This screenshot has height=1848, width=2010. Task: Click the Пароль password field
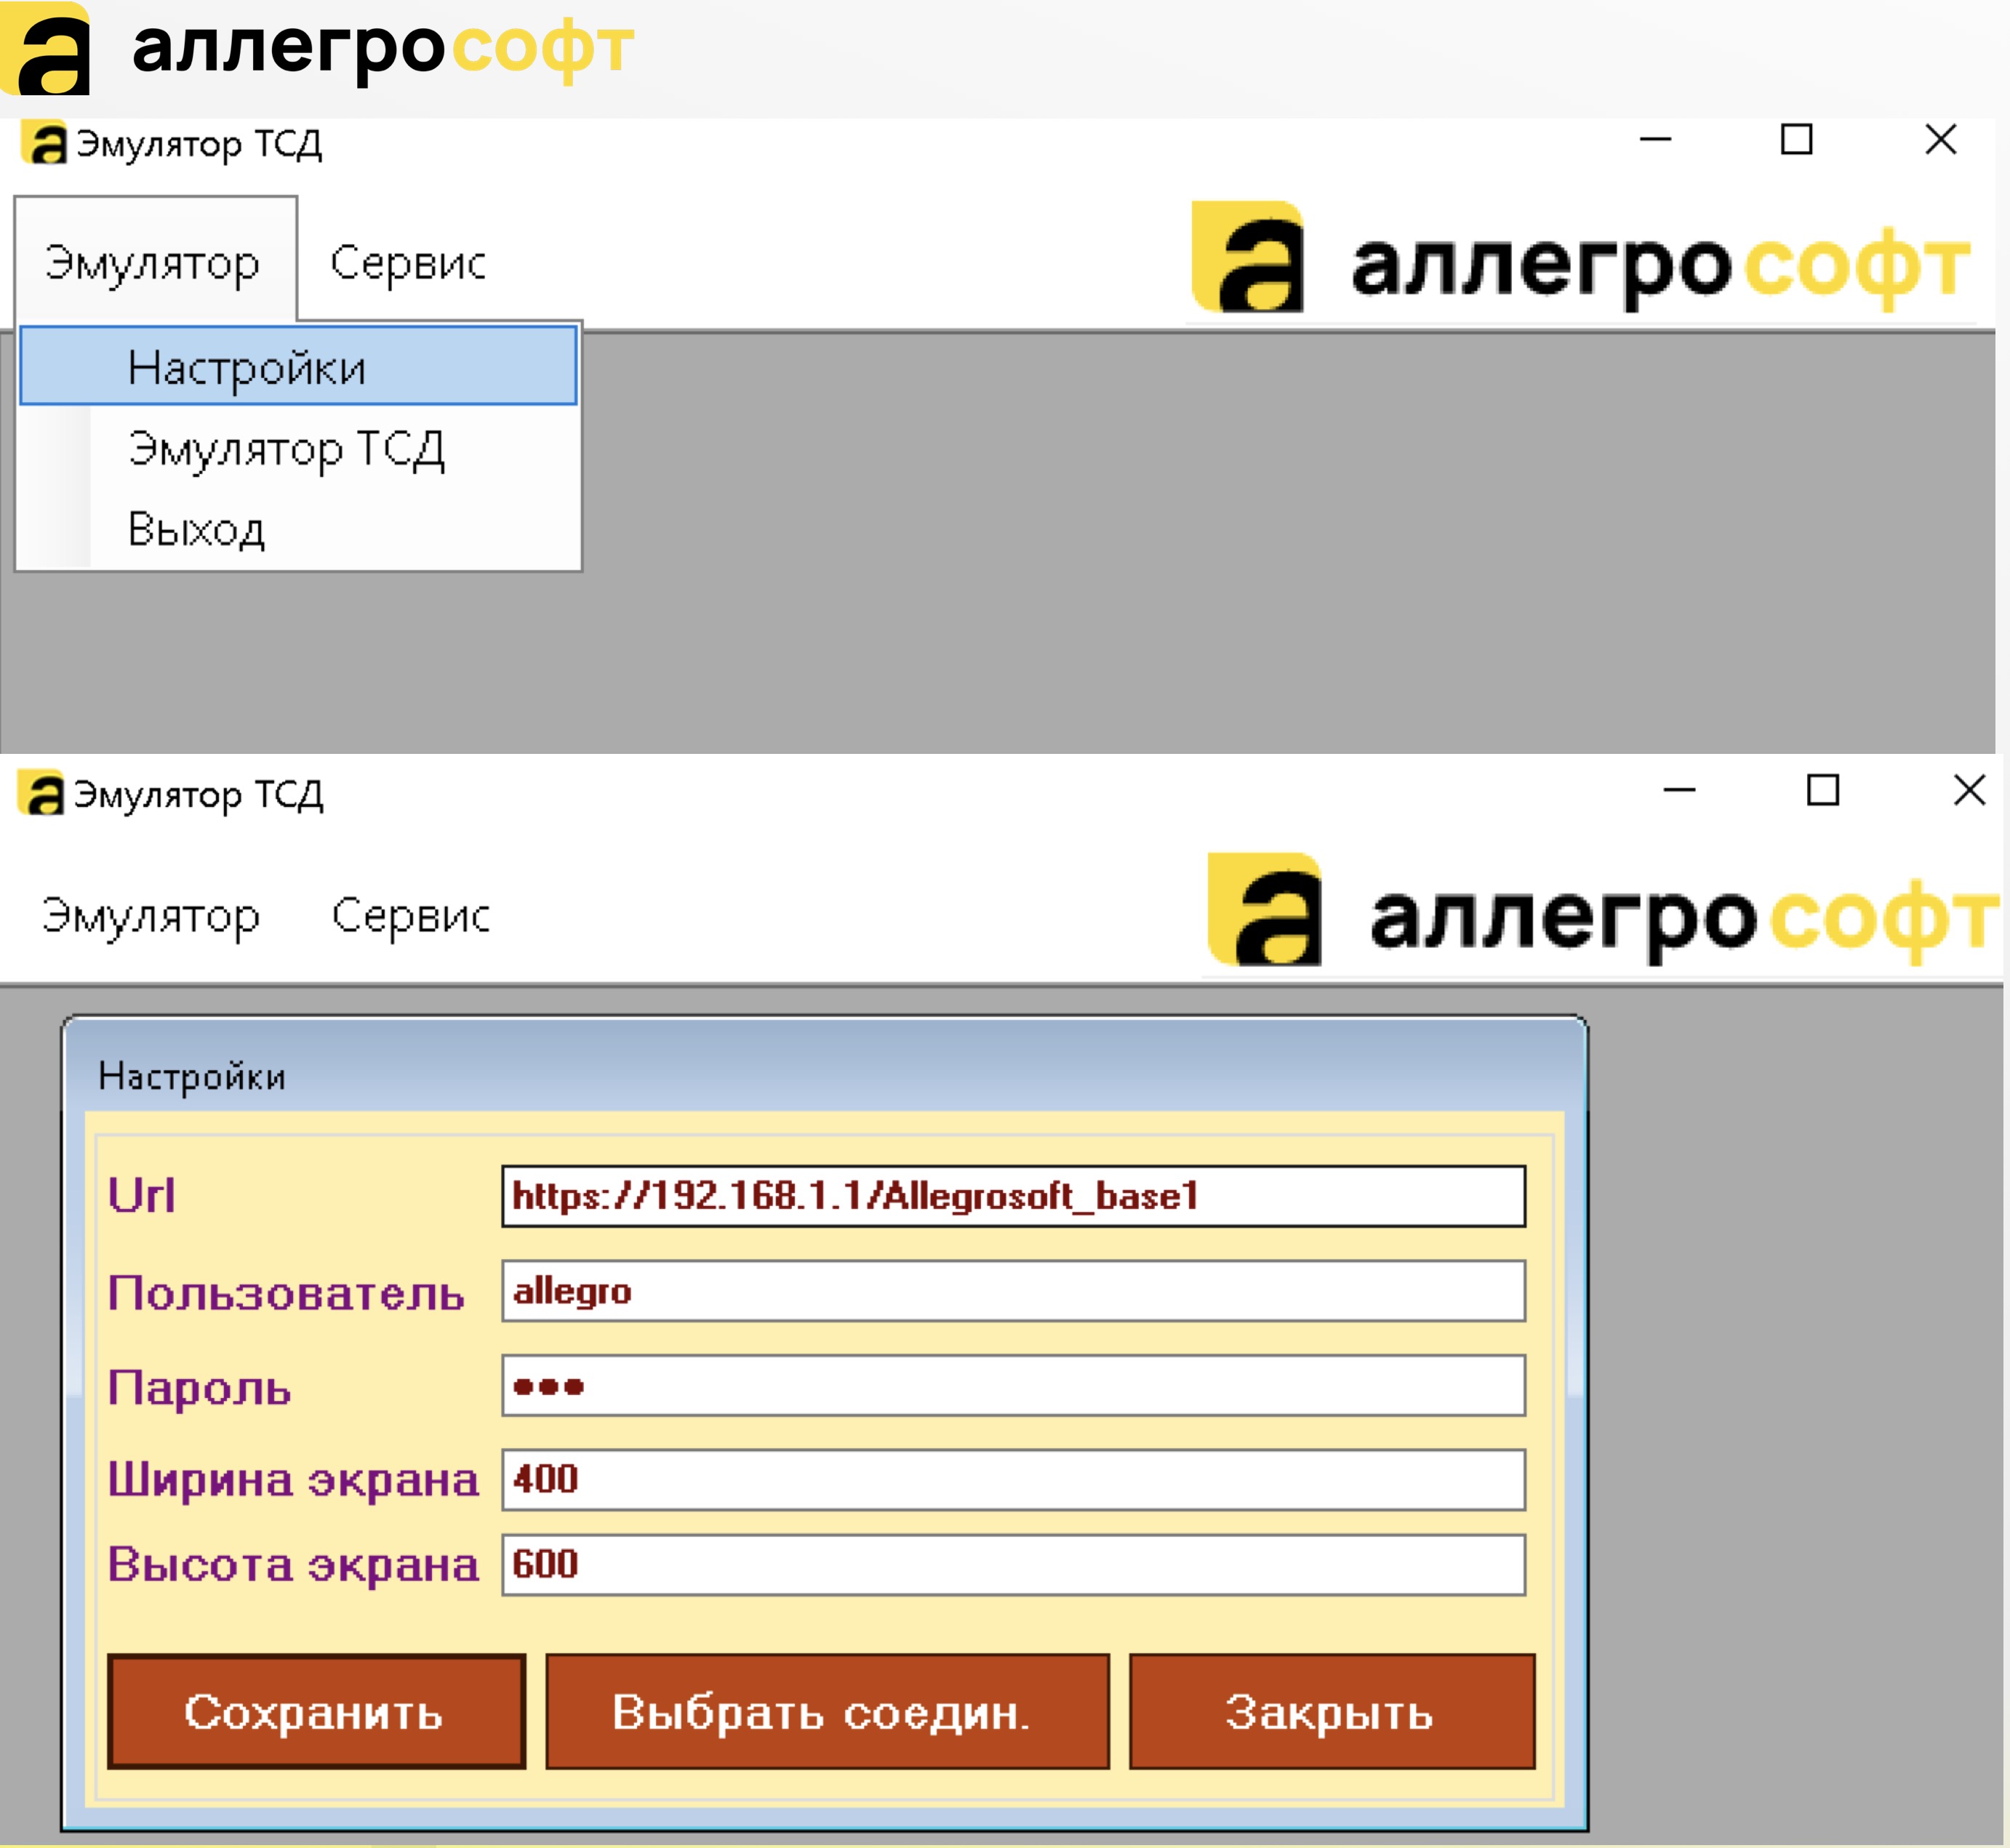(x=1014, y=1386)
